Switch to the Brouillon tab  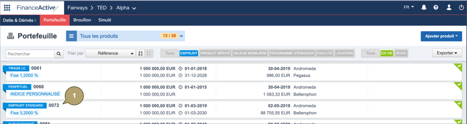point(82,20)
